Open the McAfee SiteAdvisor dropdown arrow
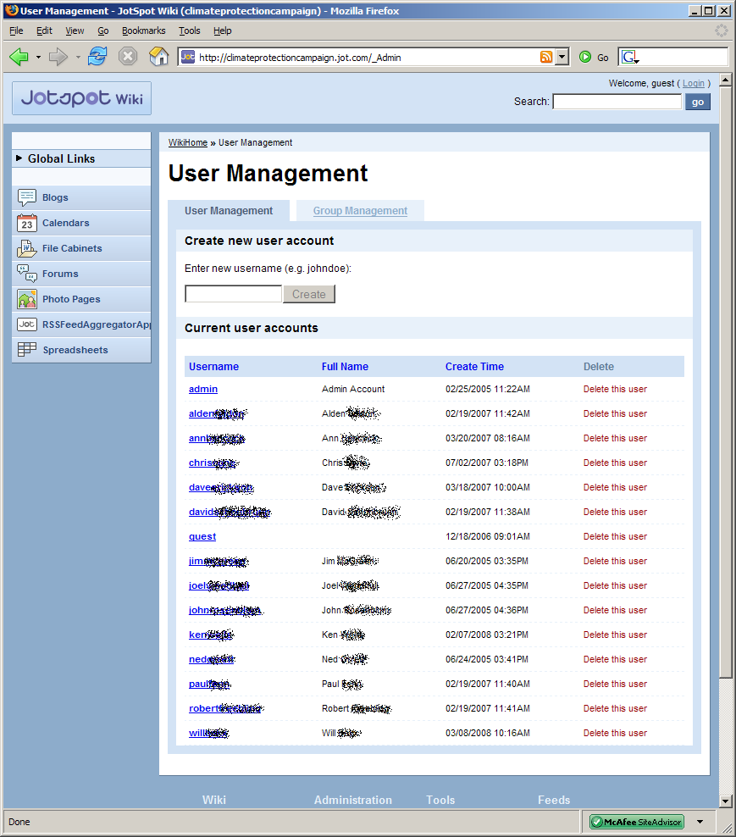This screenshot has height=837, width=736. point(700,822)
